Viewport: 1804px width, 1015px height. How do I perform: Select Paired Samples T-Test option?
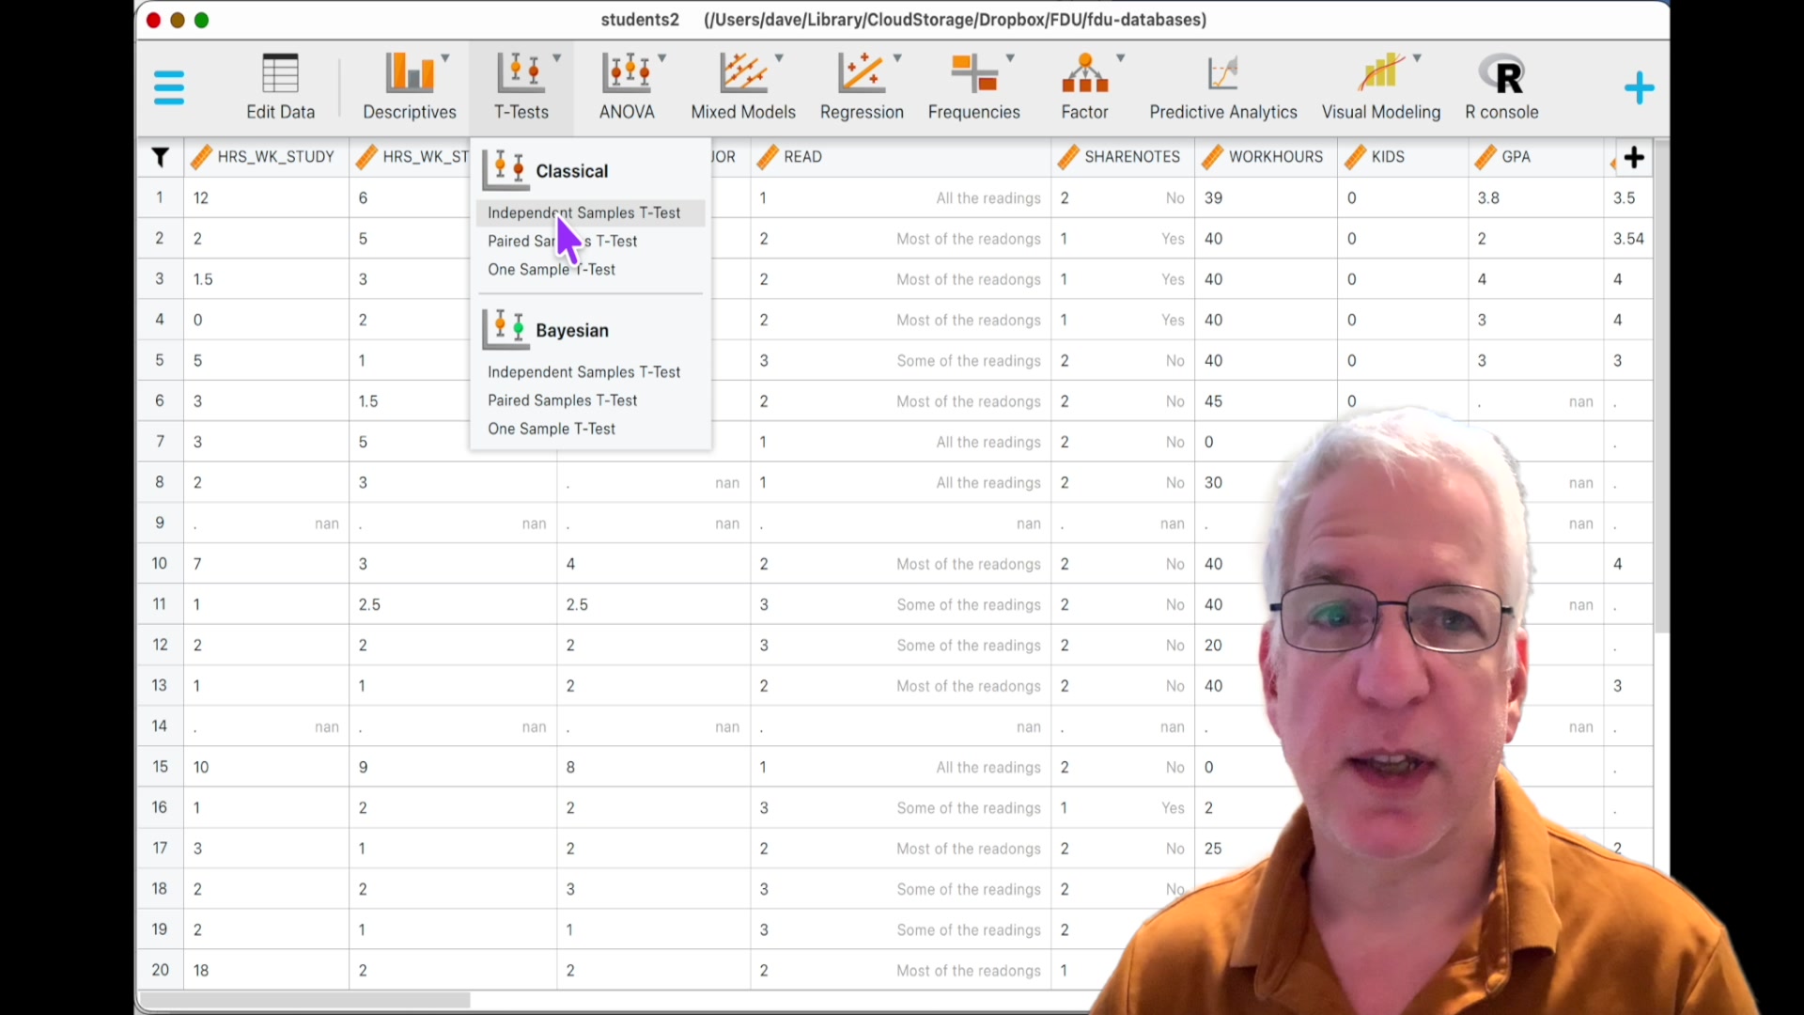pyautogui.click(x=562, y=241)
